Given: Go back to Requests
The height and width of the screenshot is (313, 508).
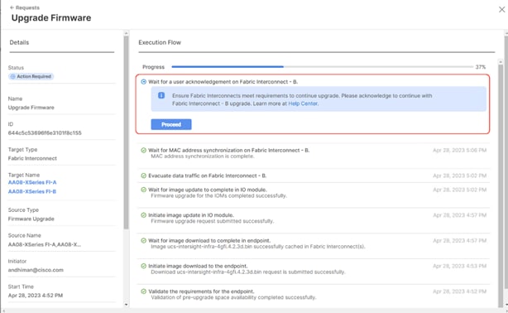Looking at the screenshot, I should pyautogui.click(x=25, y=7).
